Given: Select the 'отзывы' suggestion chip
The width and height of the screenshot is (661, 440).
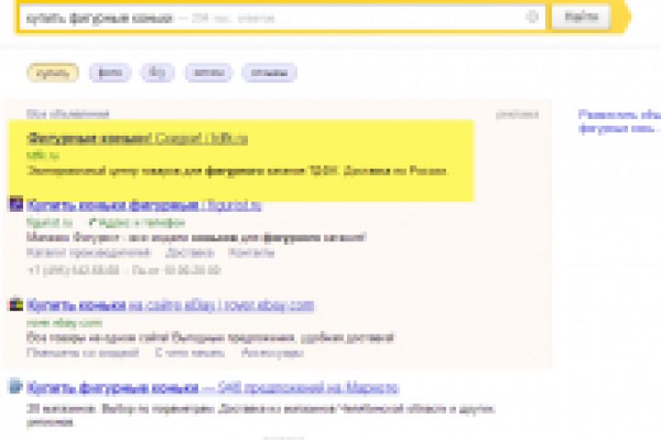Looking at the screenshot, I should coord(269,72).
